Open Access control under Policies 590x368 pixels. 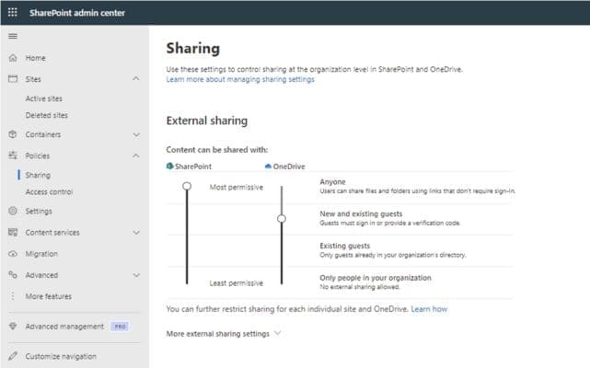pos(50,192)
